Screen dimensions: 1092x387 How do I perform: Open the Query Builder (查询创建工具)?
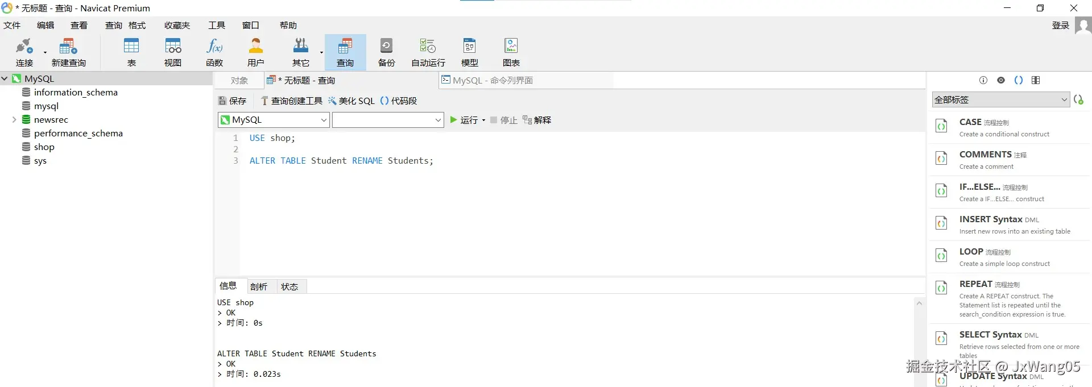pos(291,101)
